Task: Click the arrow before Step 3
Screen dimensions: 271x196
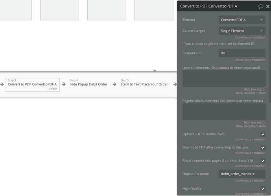Action: pos(2,84)
